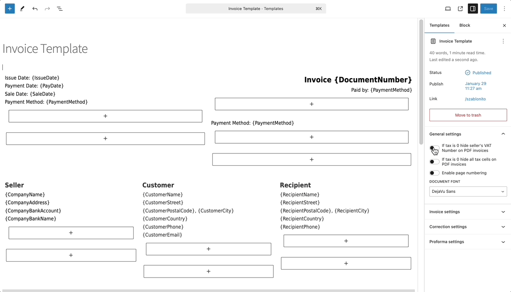The width and height of the screenshot is (511, 292).
Task: Select the {RecipientName} placeholder
Action: pos(300,195)
